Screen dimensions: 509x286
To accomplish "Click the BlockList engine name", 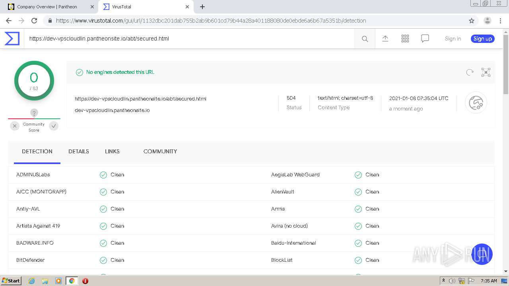I will (x=282, y=260).
